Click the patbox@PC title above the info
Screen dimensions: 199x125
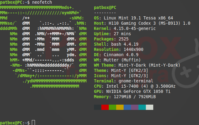[106, 7]
